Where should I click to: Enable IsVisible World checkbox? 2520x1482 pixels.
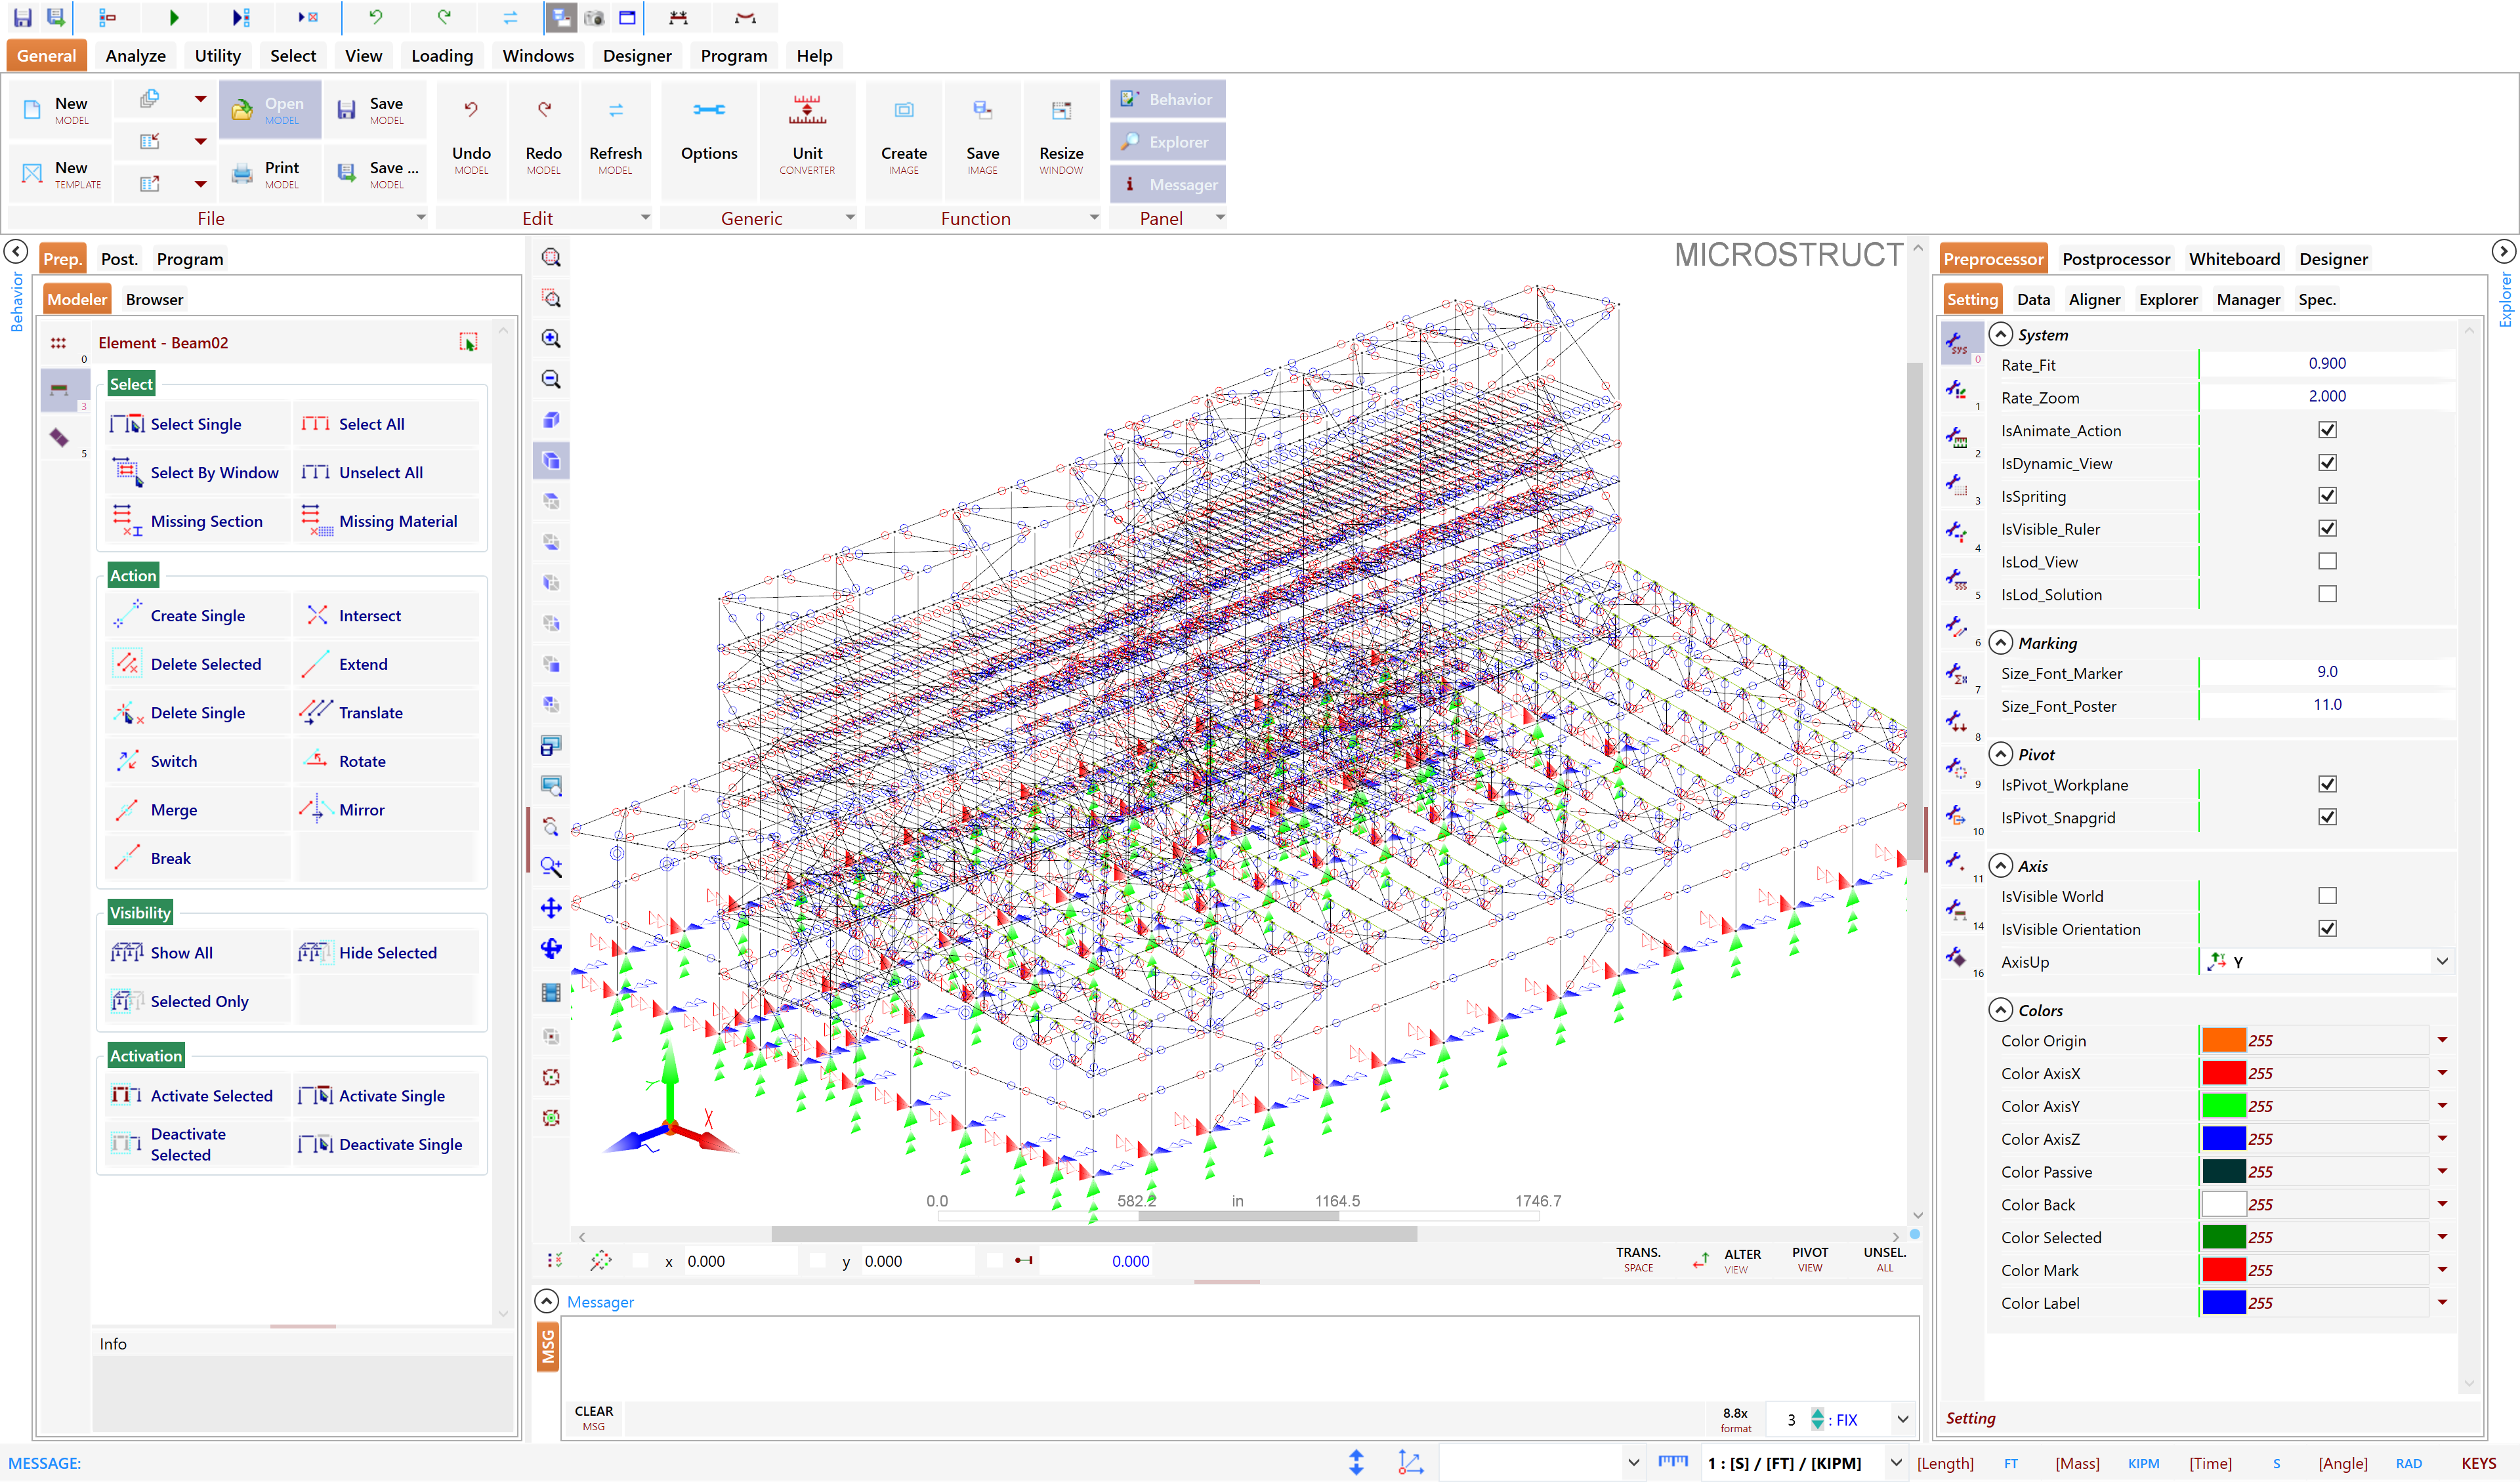click(x=2327, y=896)
